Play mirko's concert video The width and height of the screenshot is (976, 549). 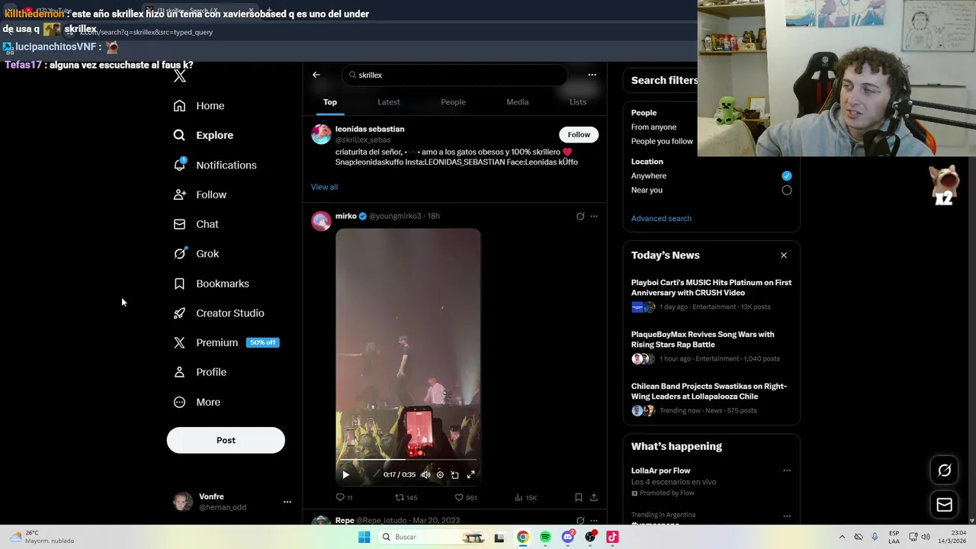pos(345,474)
